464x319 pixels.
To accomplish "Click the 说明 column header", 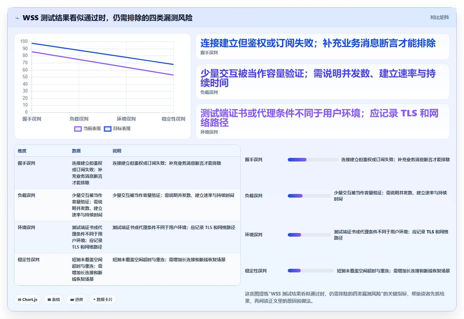I will click(117, 151).
